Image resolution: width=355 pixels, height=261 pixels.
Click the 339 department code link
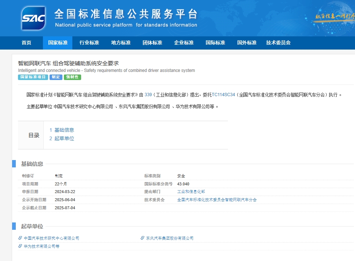point(148,95)
